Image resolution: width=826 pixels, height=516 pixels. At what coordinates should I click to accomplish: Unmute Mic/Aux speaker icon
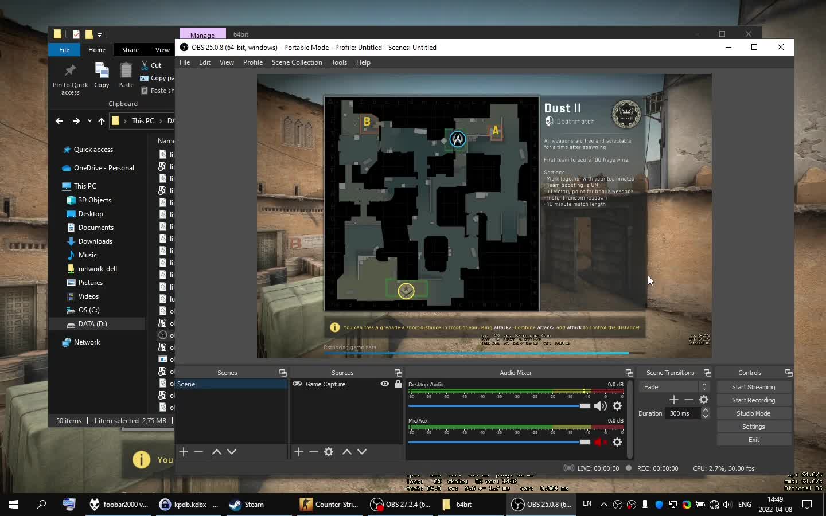[x=601, y=442]
